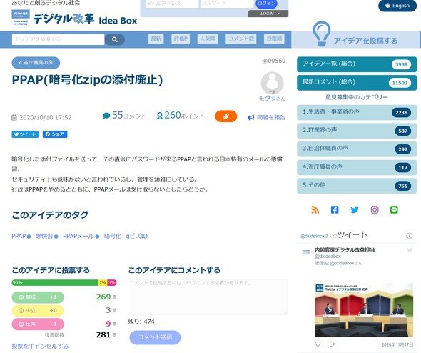Click the デジタル改革 Idea Box logo
This screenshot has width=421, height=353.
coord(74,19)
